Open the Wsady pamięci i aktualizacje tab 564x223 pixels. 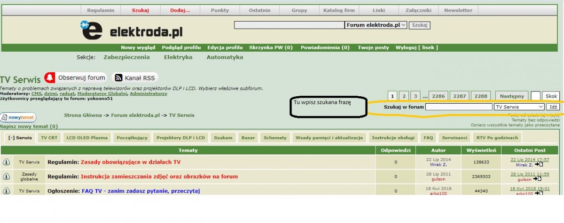329,138
